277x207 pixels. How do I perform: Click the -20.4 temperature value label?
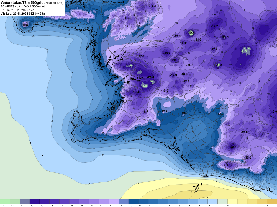[233, 147]
